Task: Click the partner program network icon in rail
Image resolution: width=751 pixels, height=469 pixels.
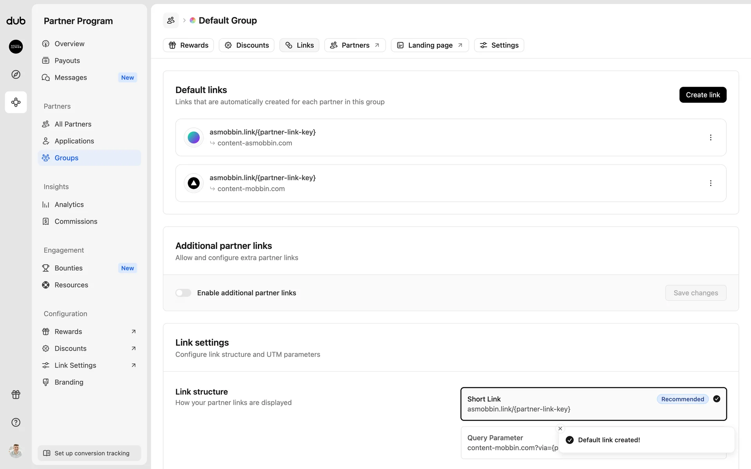Action: (16, 102)
